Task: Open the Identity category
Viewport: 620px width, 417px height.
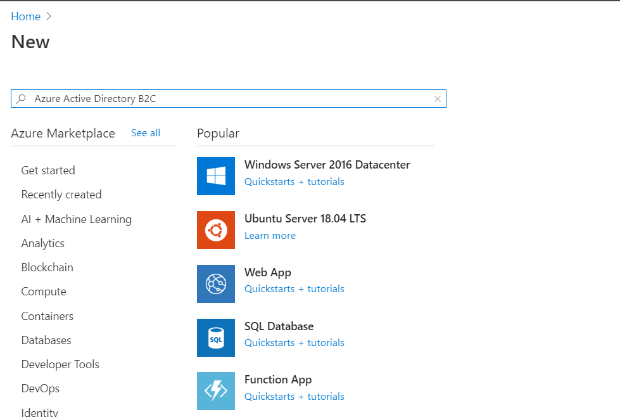Action: coord(39,413)
